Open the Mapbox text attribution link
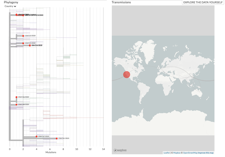 176,153
